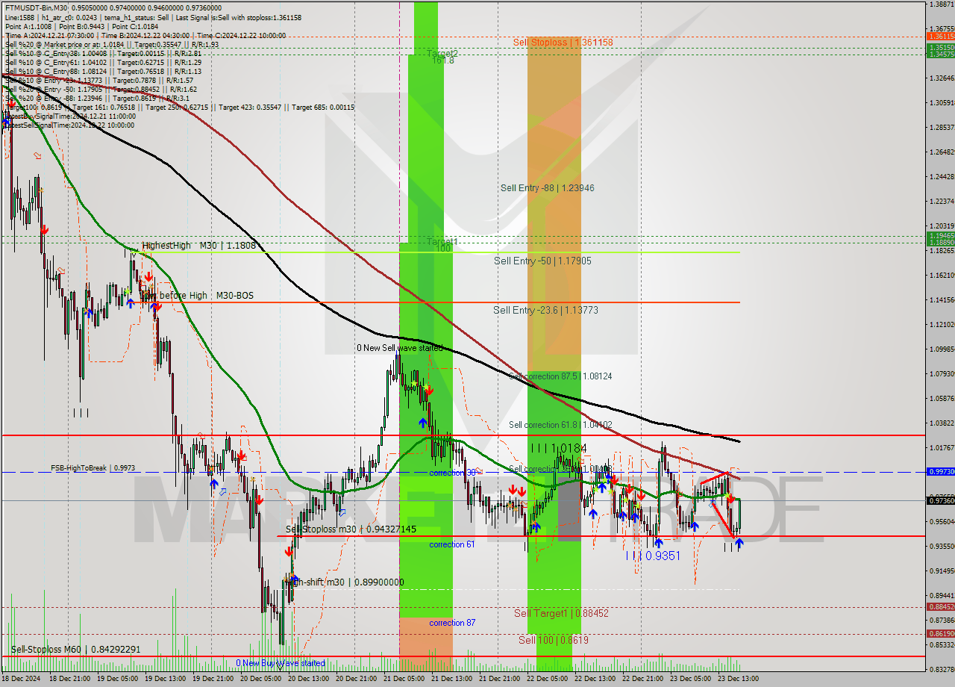Select the green 1.35150 price tag
This screenshot has height=687, width=955.
pyautogui.click(x=939, y=47)
